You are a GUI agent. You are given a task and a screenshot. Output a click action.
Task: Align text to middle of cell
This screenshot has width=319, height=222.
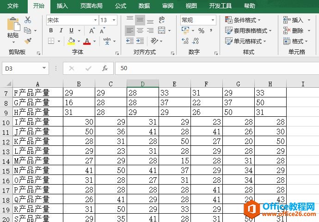140,20
